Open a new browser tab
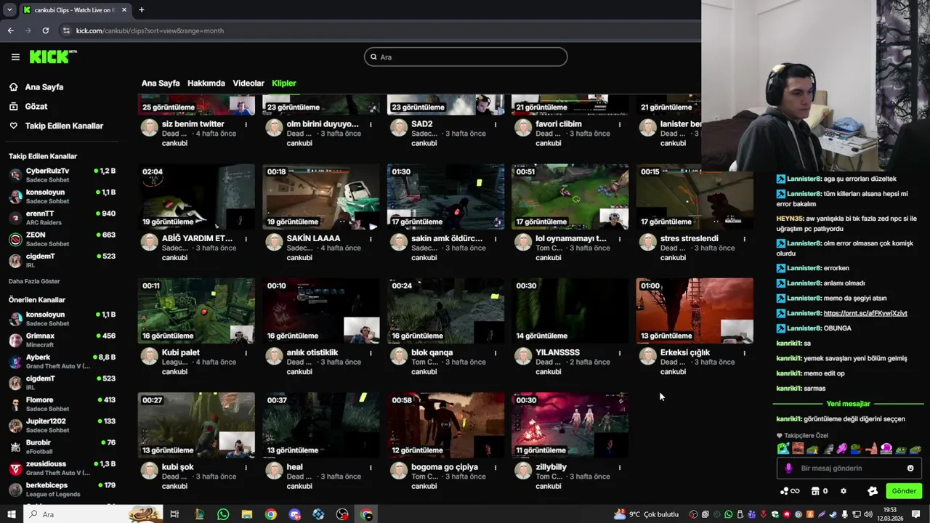 [x=142, y=10]
